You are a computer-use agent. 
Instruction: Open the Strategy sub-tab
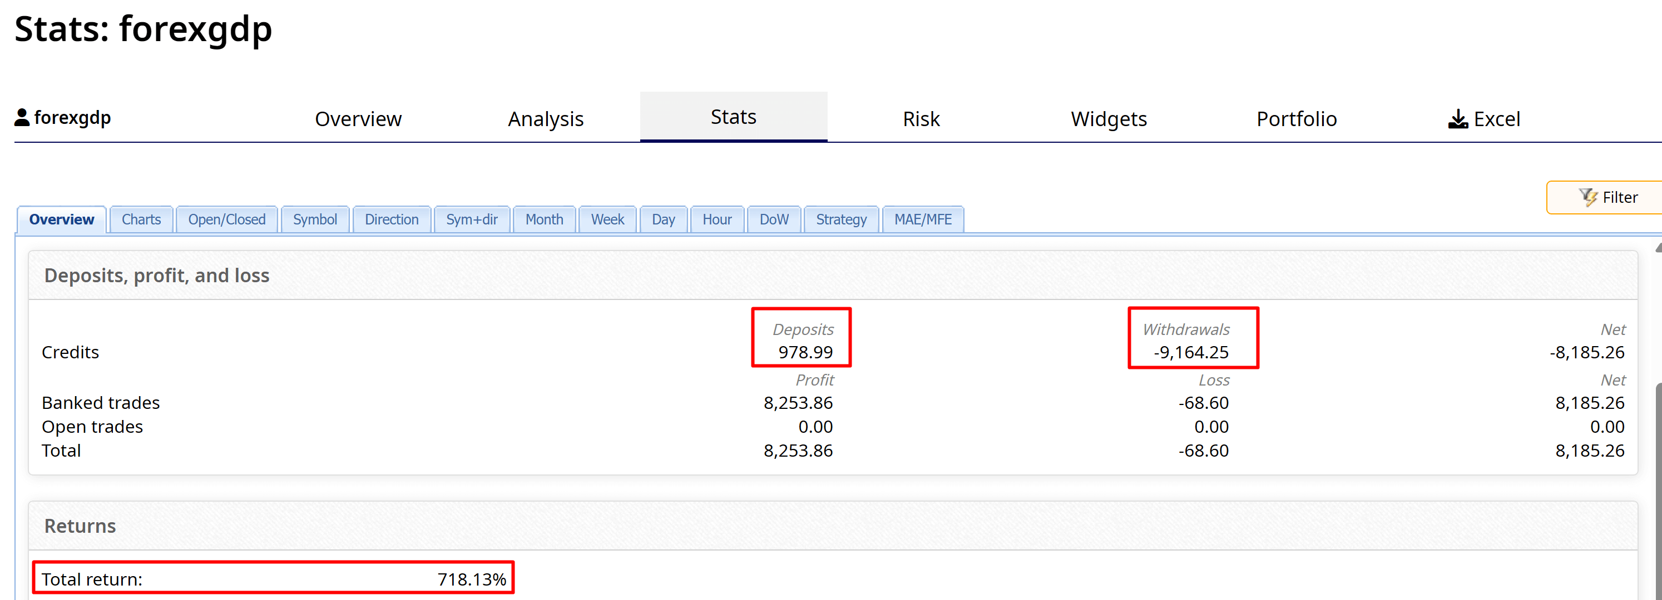tap(842, 220)
